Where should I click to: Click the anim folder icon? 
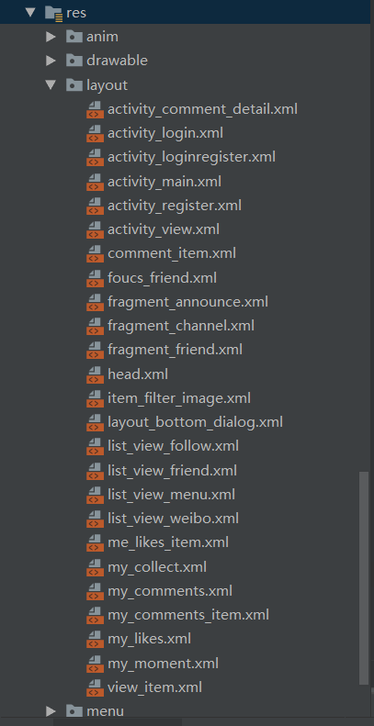(74, 37)
